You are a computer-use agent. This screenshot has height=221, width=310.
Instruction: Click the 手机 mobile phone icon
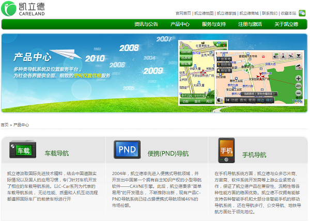[226, 150]
